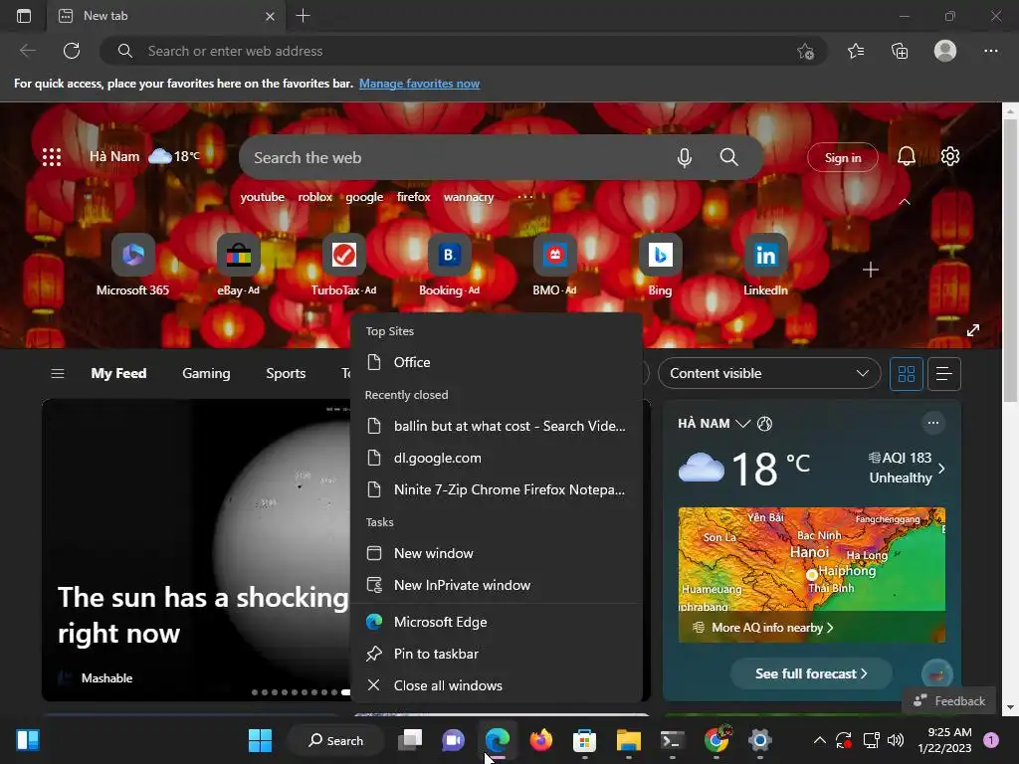Screen dimensions: 1019x764
Task: Reopen ballin but at what cost entry
Action: pyautogui.click(x=497, y=426)
